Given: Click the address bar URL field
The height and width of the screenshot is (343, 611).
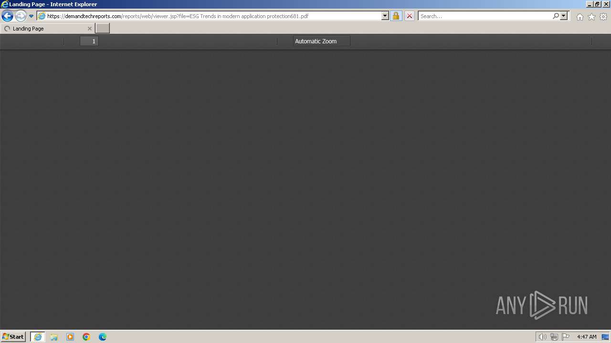Looking at the screenshot, I should (x=213, y=16).
